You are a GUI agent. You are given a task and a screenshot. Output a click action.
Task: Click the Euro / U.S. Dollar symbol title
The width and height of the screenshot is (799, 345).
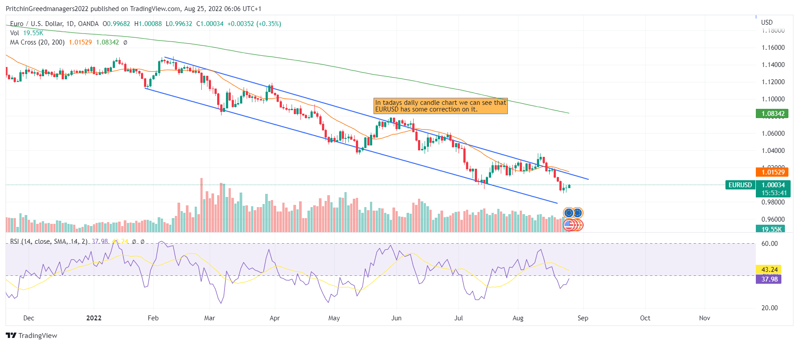coord(54,24)
